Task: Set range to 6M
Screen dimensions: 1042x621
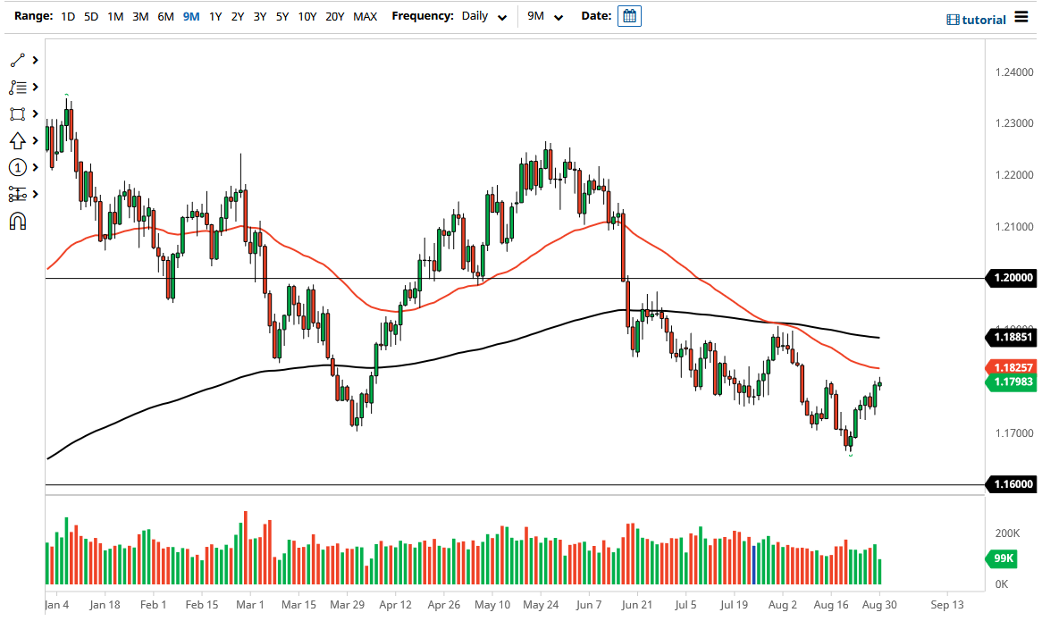Action: click(x=165, y=16)
